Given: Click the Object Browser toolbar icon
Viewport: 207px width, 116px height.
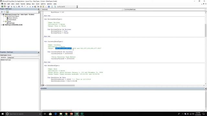Looking at the screenshot, I should [43, 6].
